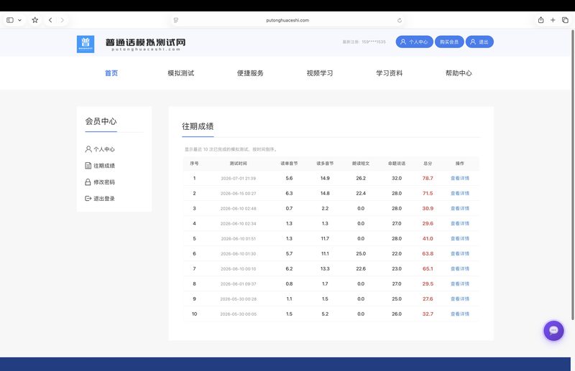This screenshot has height=371, width=575.
Task: Click the 会员中心 sidebar heading
Action: click(x=101, y=121)
